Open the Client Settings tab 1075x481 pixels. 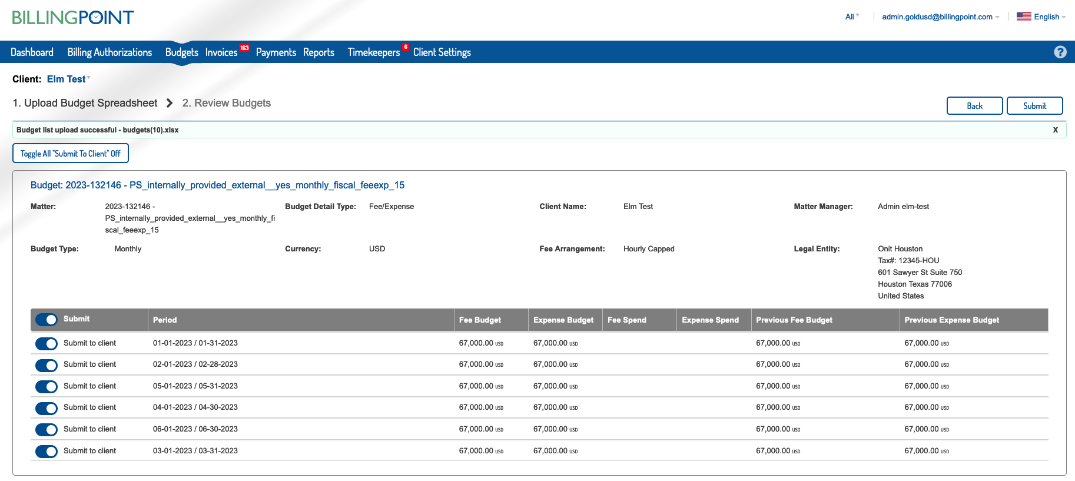[442, 52]
